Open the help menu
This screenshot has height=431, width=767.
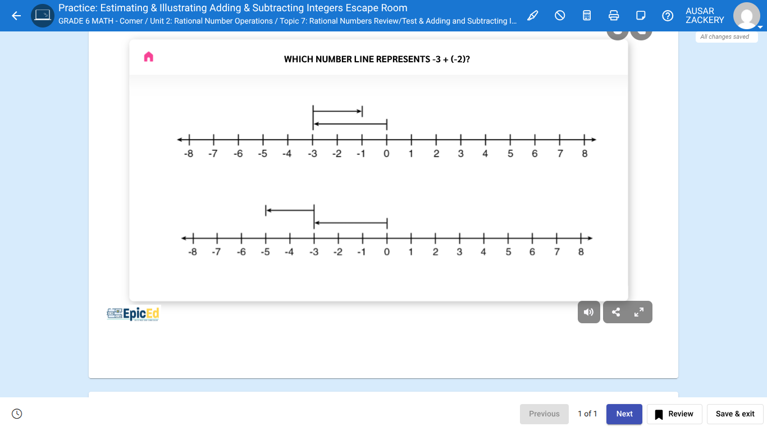(x=668, y=15)
